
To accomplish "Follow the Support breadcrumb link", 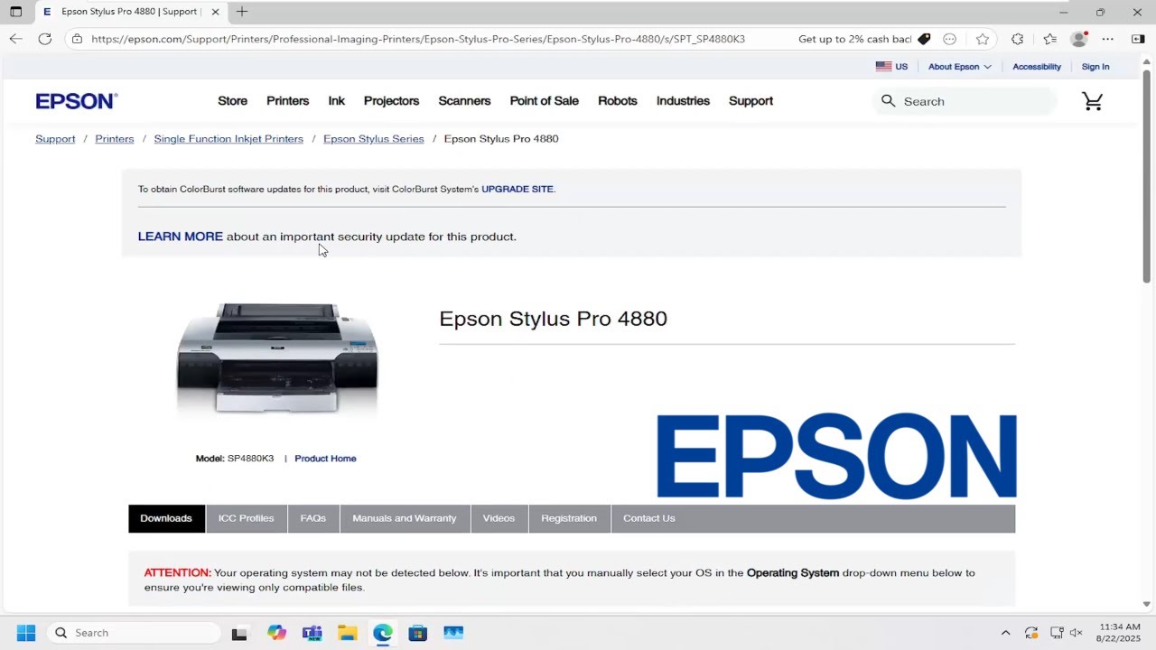I will point(55,139).
